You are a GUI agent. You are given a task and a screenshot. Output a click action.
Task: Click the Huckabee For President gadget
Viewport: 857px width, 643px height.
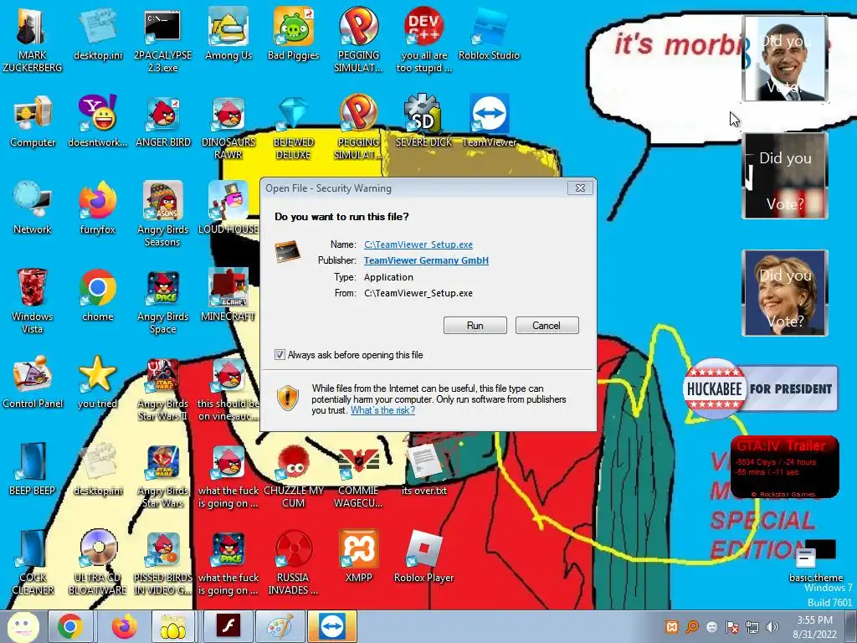click(760, 388)
